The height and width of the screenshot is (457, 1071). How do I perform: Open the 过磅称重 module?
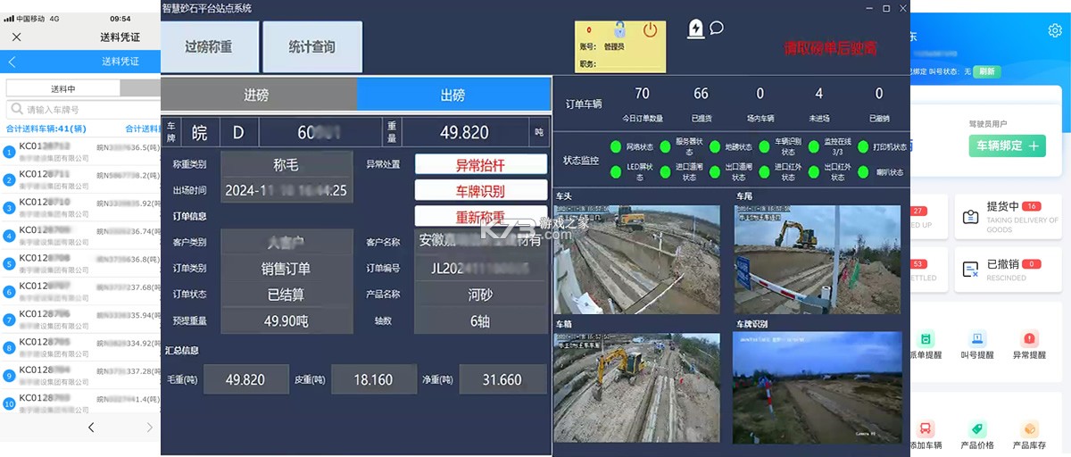coord(210,47)
